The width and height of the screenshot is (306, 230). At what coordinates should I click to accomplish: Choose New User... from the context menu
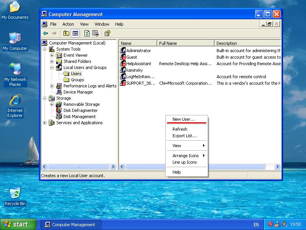pos(184,119)
